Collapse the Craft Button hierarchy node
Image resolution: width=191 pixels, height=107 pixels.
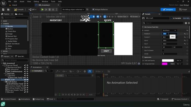pyautogui.click(x=4, y=82)
